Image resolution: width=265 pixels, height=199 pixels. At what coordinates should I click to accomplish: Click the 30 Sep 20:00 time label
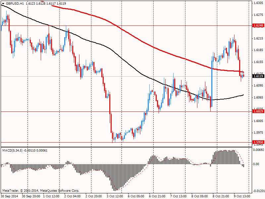pos(31,196)
